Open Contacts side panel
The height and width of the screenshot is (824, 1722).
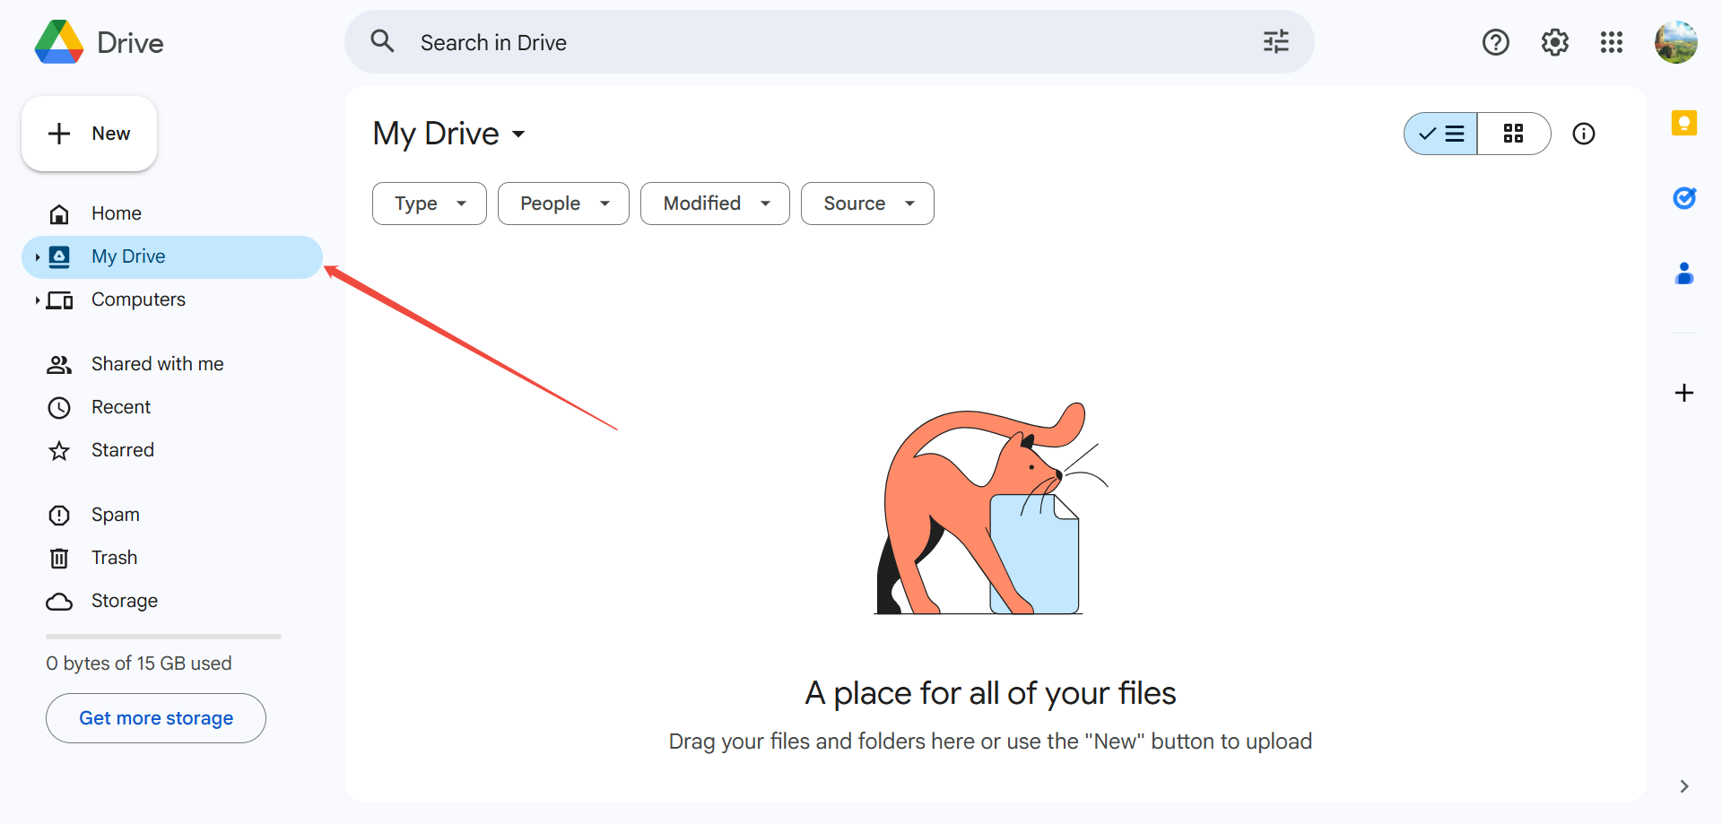tap(1683, 273)
